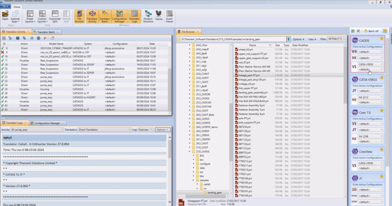
Task: Toggle Batch off mode
Action: (371, 31)
